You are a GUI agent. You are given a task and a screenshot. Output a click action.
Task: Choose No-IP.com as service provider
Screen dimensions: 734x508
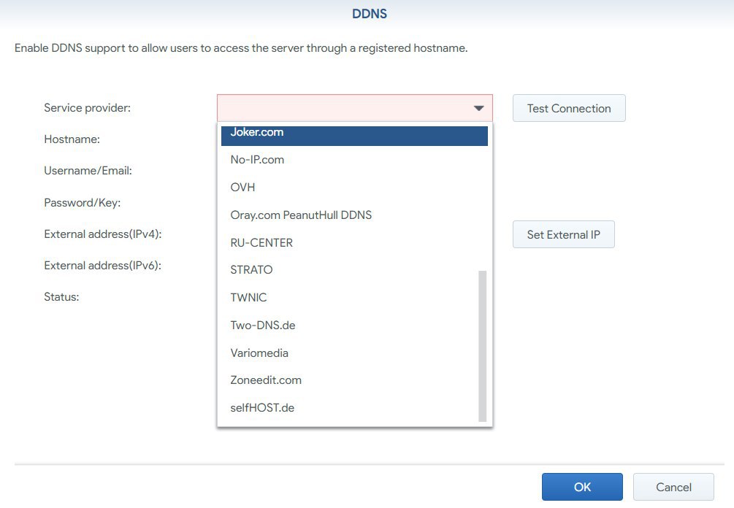[x=354, y=160]
